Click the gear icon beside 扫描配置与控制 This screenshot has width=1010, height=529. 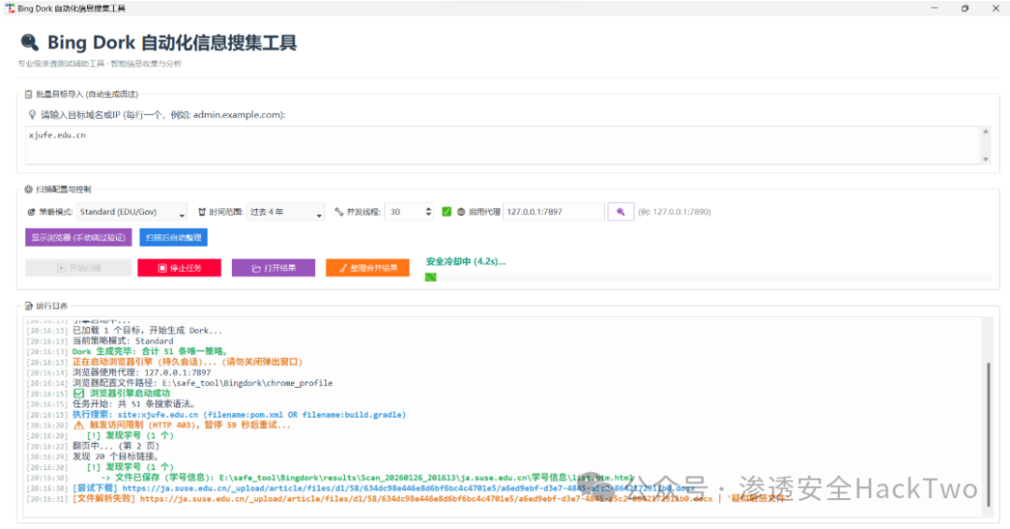click(x=28, y=189)
